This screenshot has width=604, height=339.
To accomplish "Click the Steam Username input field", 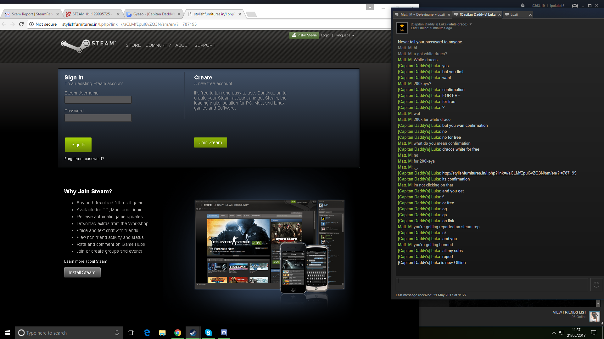I will (x=98, y=100).
